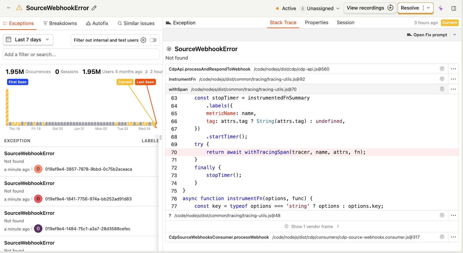Viewport: 463px width, 253px height.
Task: Switch to the Exceptions tab
Action: (x=19, y=23)
